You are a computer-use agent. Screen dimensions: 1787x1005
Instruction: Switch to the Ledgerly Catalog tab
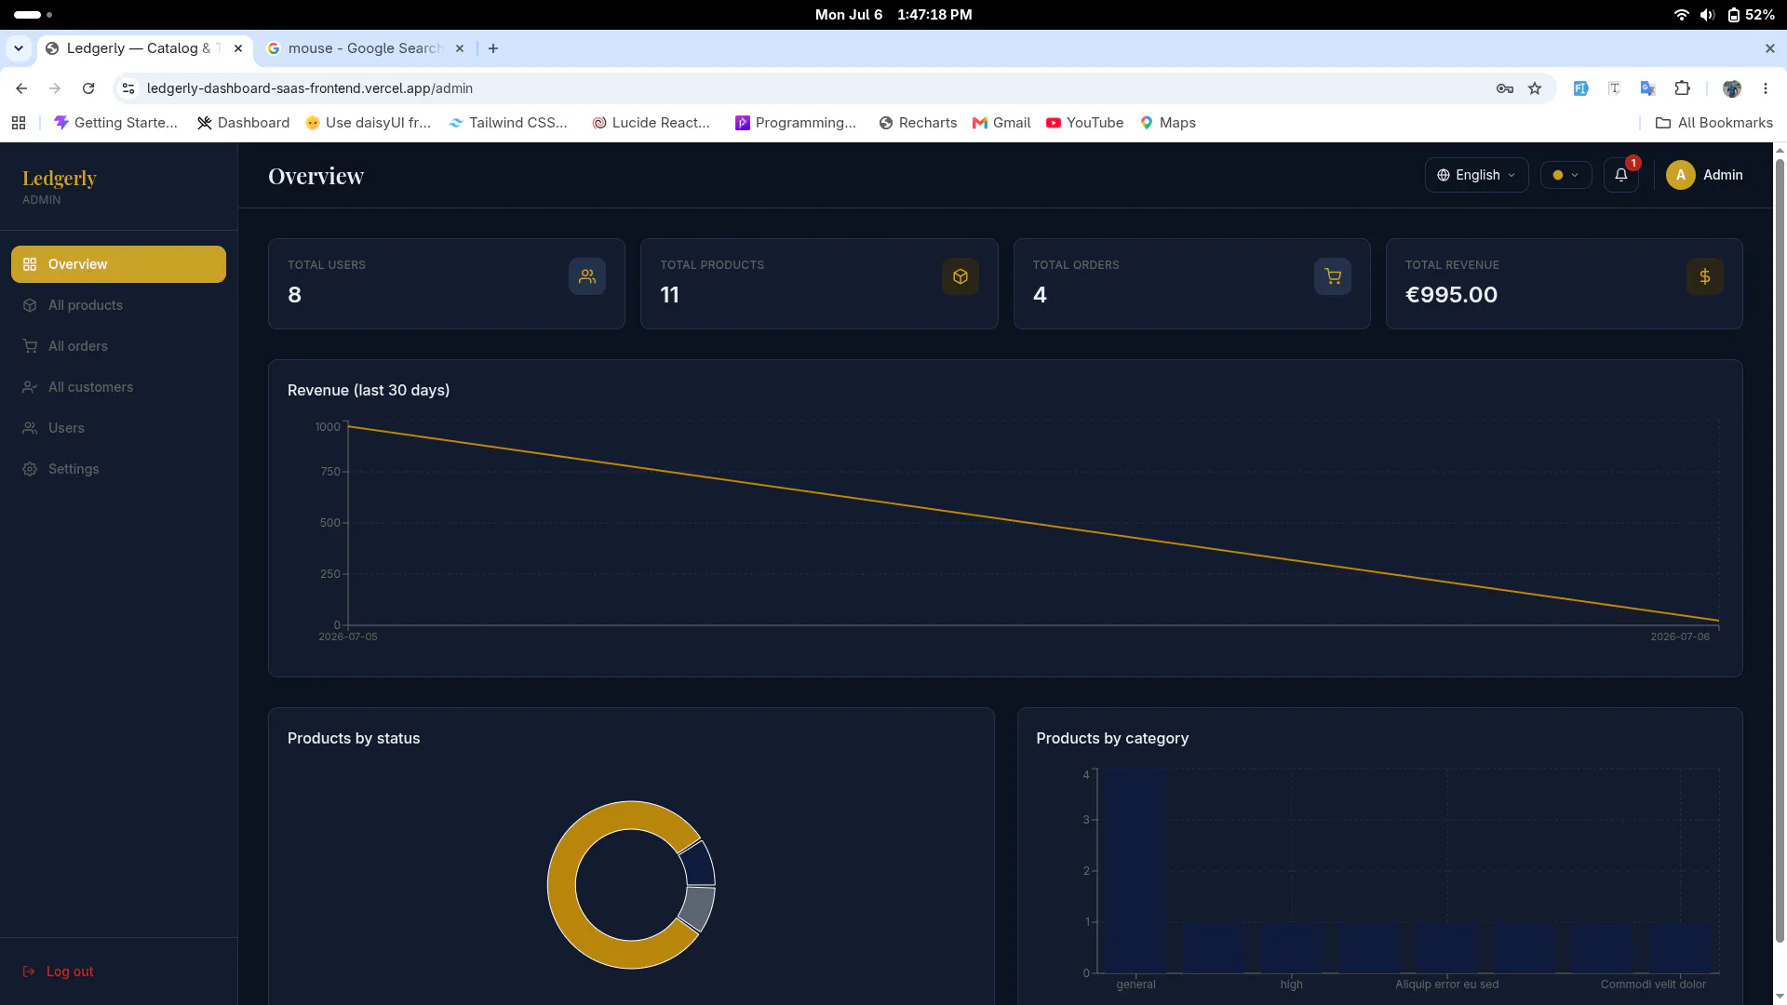(144, 48)
